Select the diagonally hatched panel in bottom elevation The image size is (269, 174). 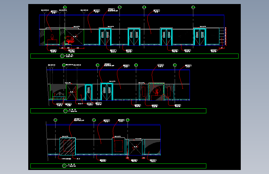tap(68, 146)
